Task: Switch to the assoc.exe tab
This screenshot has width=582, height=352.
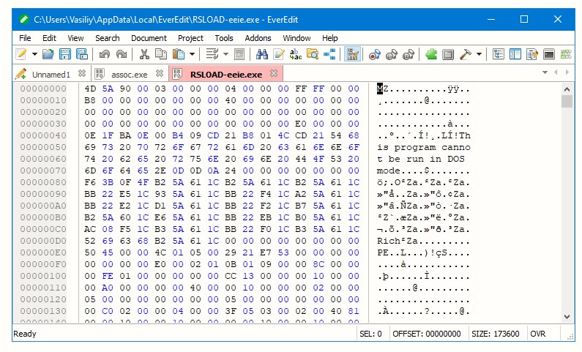Action: pyautogui.click(x=129, y=75)
